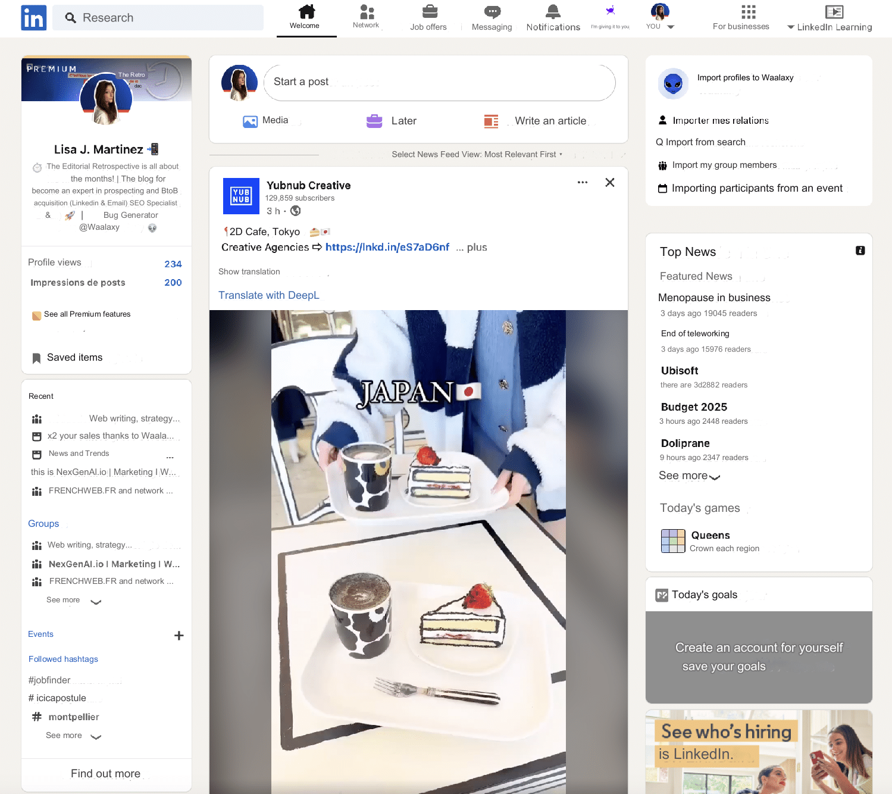Dismiss the Yubnub Creative post
Screen dimensions: 892x794
pyautogui.click(x=609, y=182)
